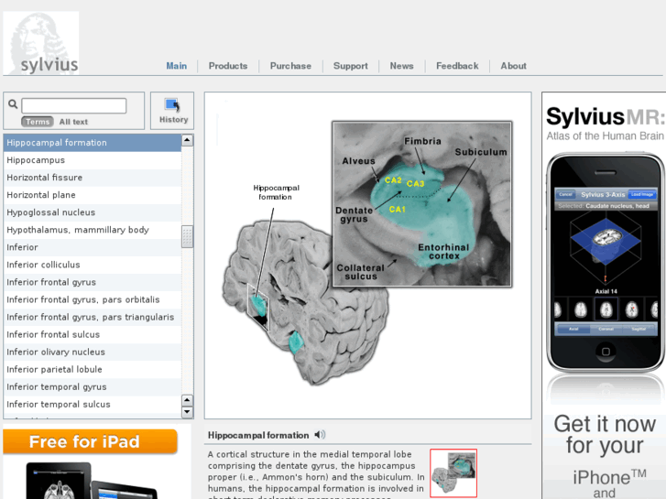This screenshot has width=666, height=499.
Task: Select the Terms search mode toggle
Action: click(38, 122)
